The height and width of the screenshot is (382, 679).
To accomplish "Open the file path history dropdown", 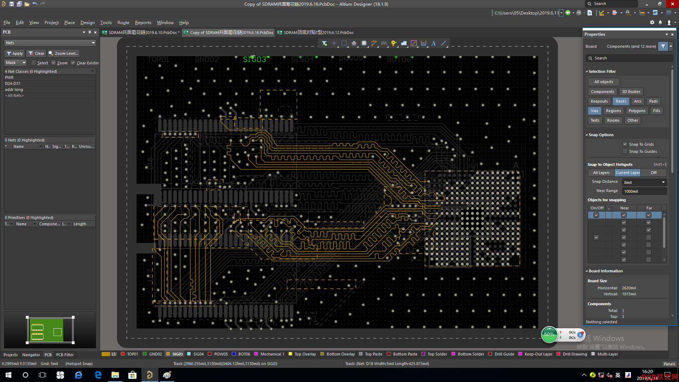I will (x=561, y=13).
